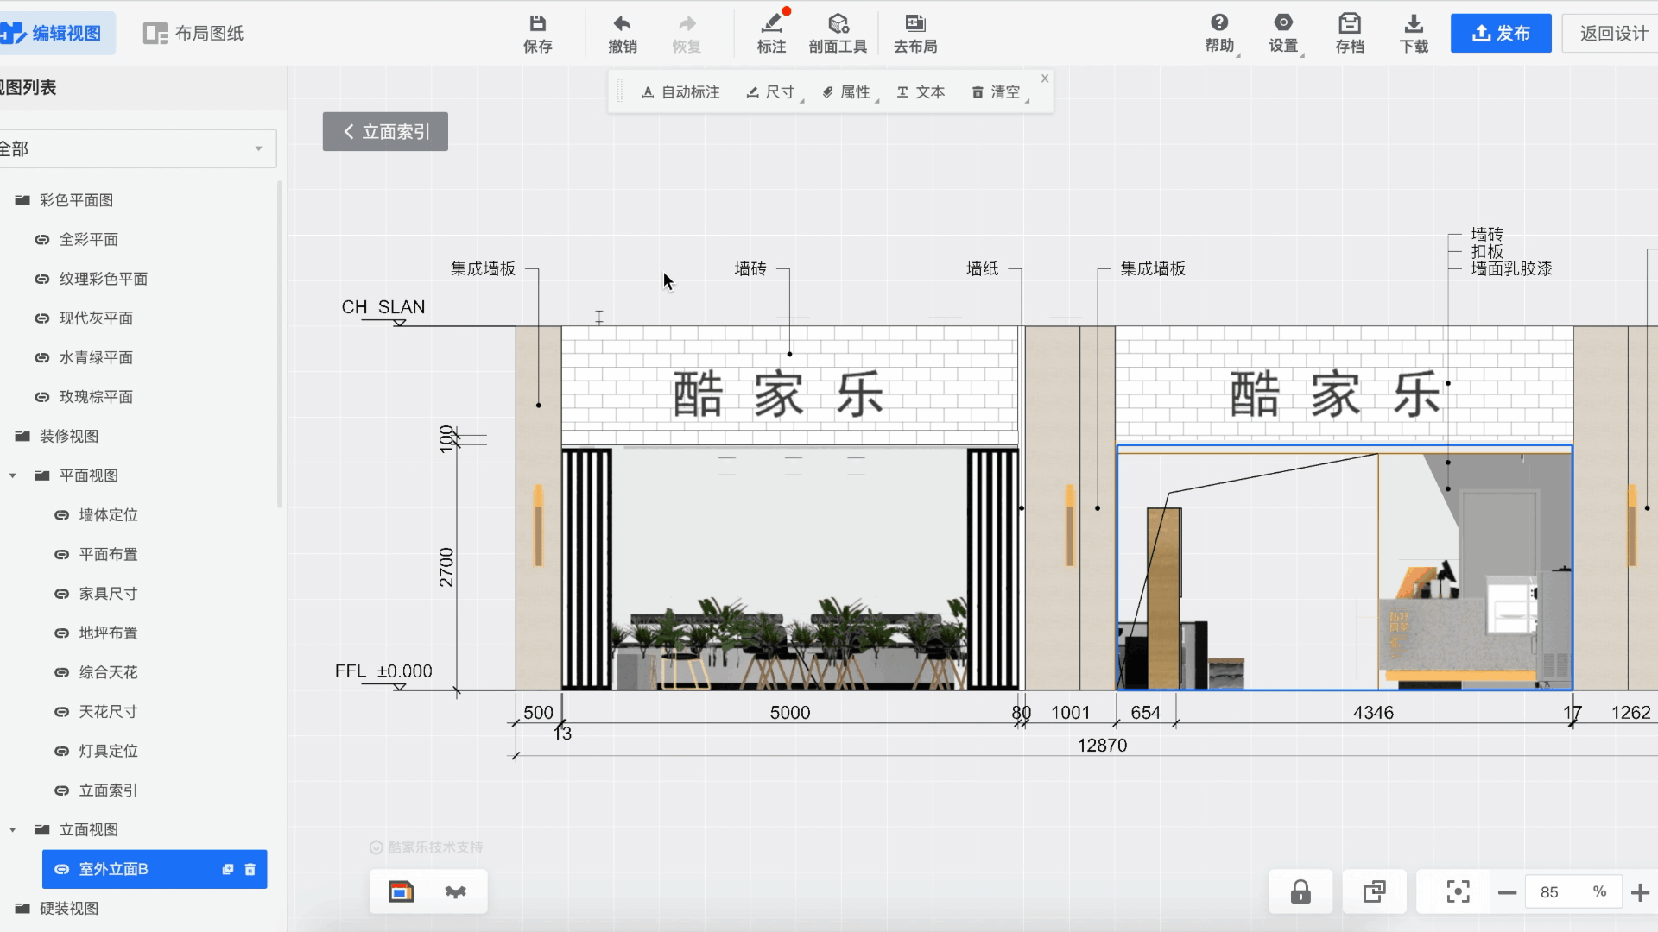The height and width of the screenshot is (932, 1658).
Task: Go back via the 立面索引 button
Action: tap(385, 131)
